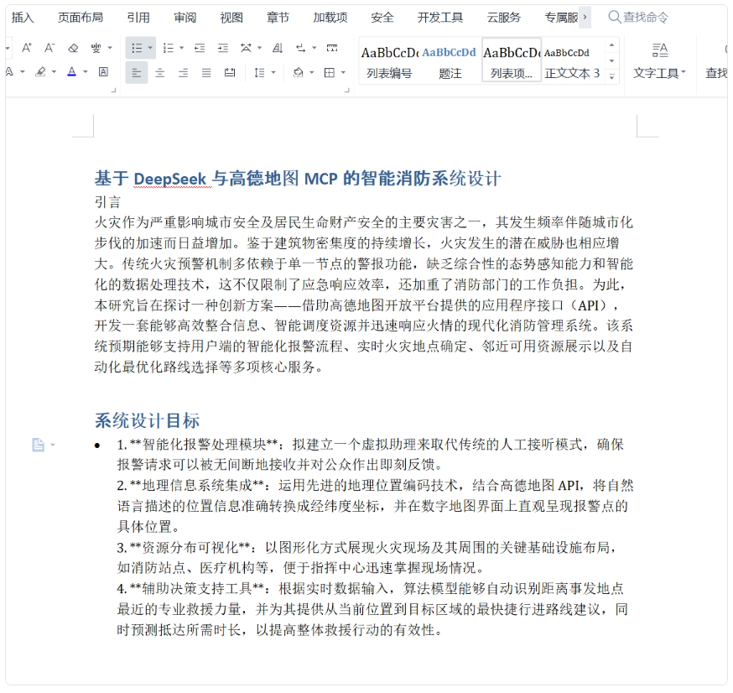Open line spacing dropdown arrow
Image resolution: width=733 pixels, height=693 pixels.
[273, 73]
